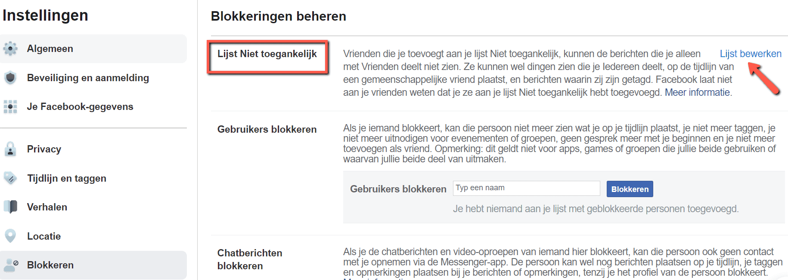Screen dimensions: 788x280
Task: Click the 'Lijst Niet toegankelijk' label
Action: [267, 54]
